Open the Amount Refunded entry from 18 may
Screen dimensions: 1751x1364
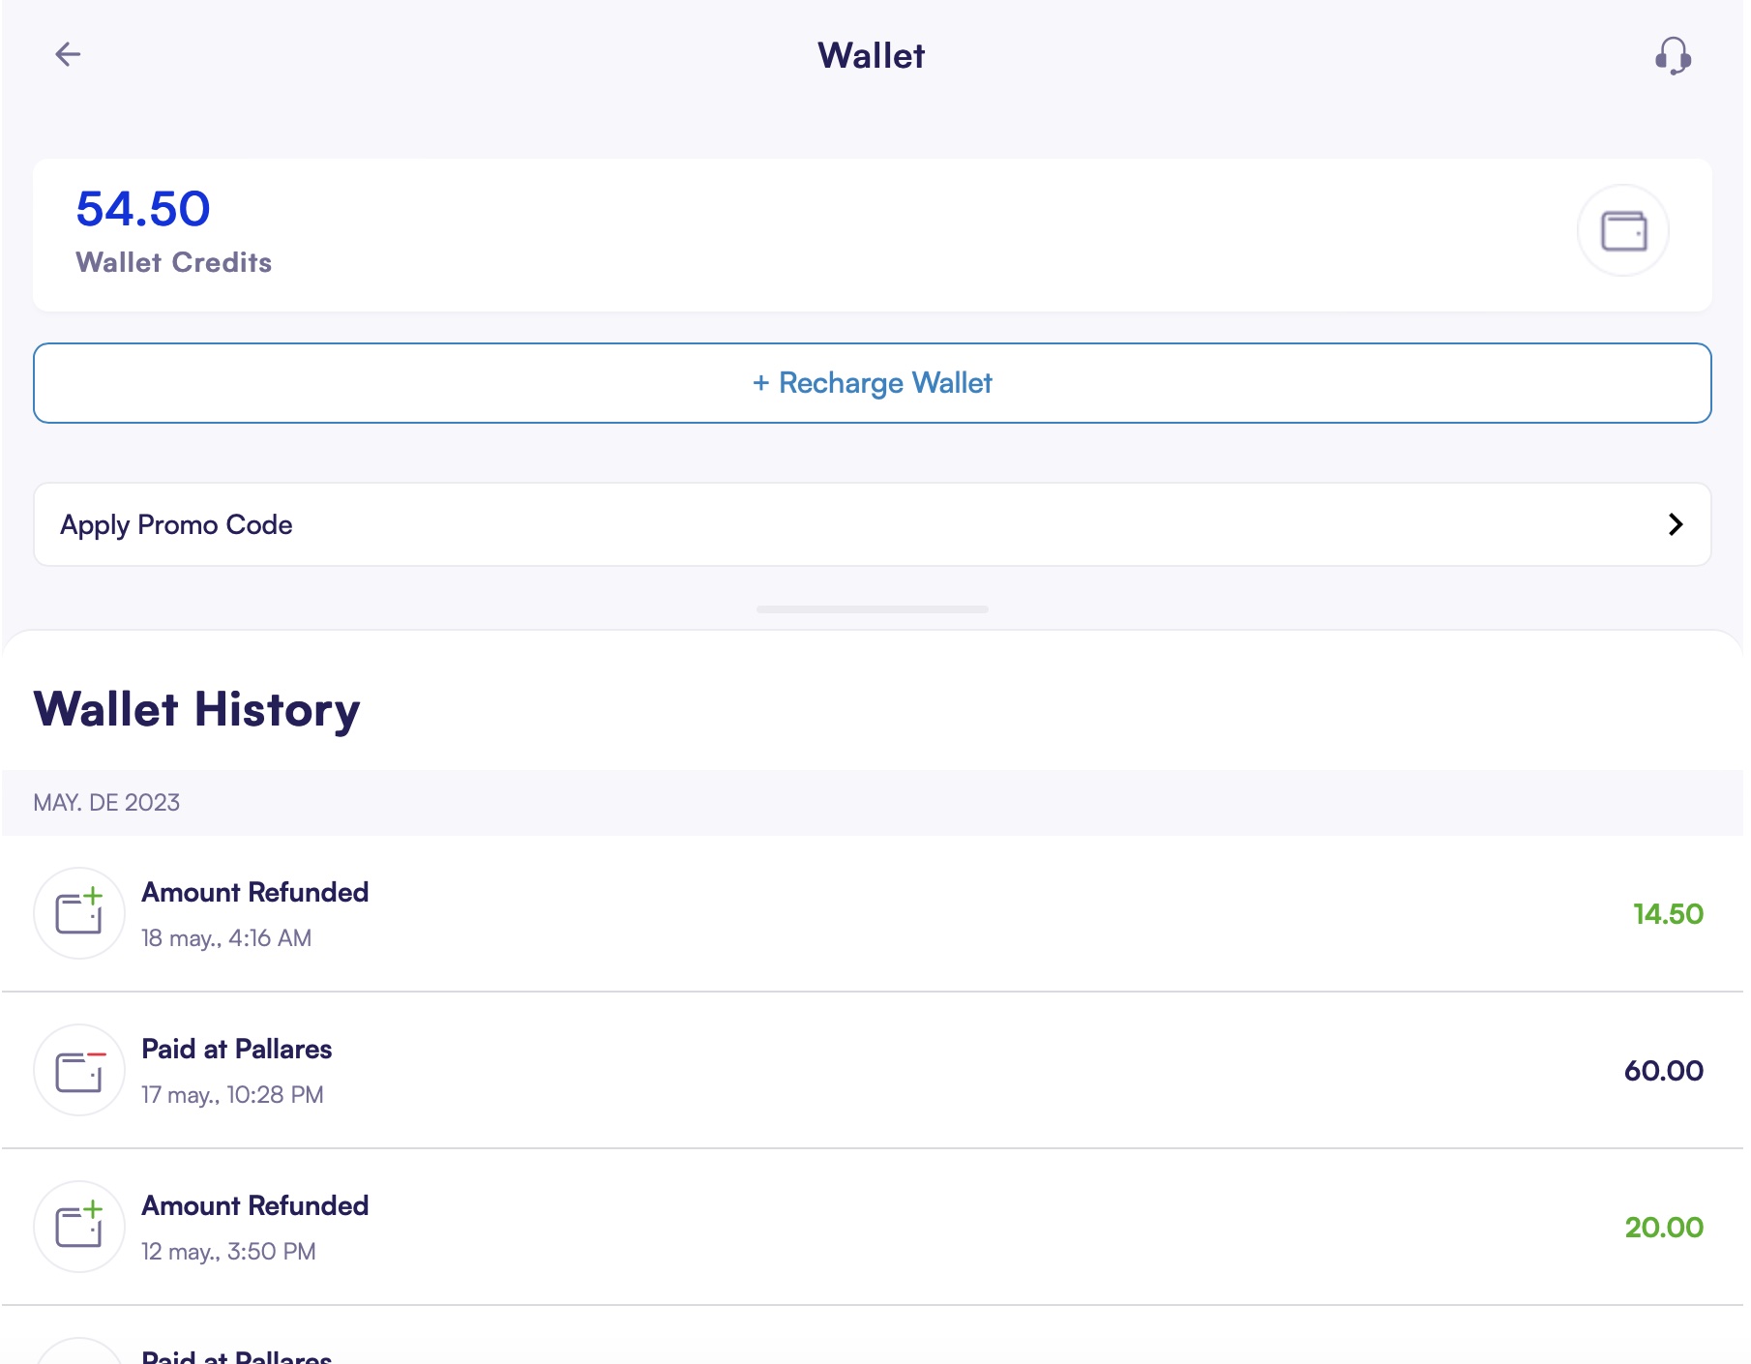tap(254, 892)
